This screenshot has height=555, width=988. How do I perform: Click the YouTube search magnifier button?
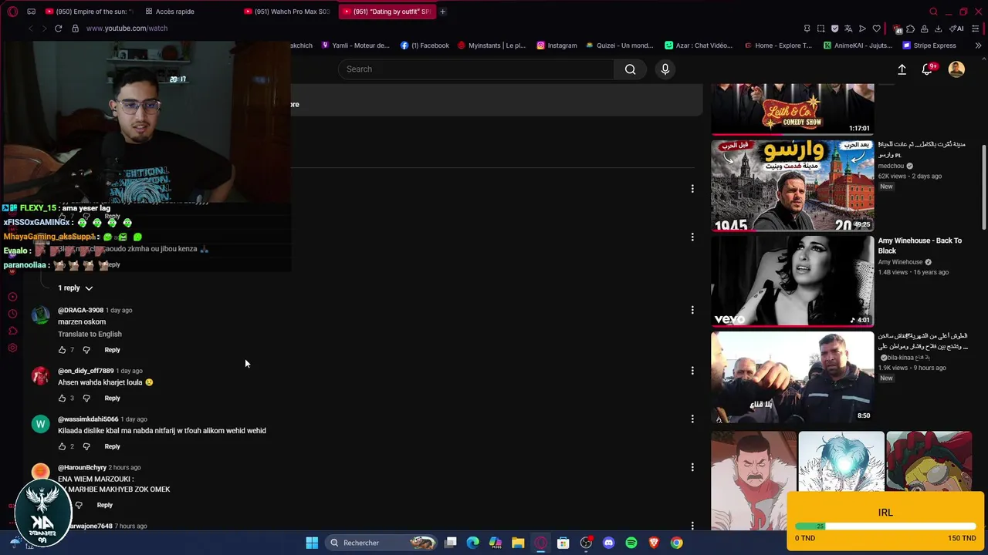(631, 69)
